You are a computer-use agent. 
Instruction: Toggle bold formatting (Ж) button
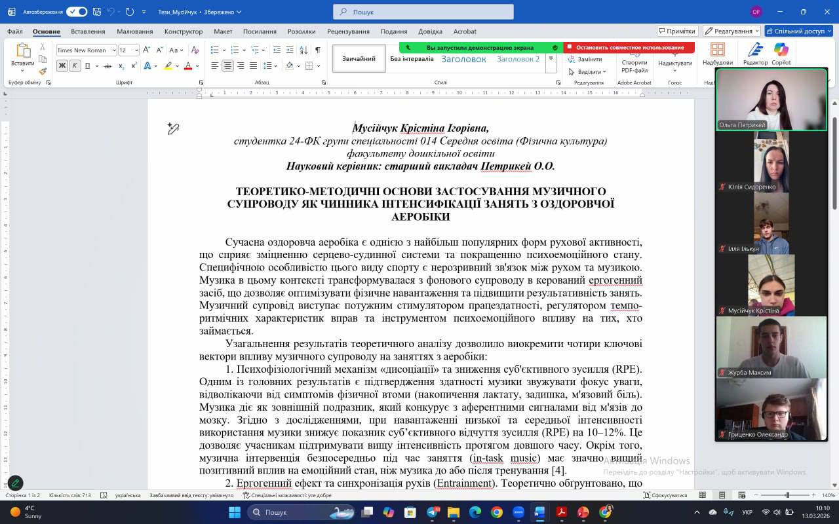click(62, 65)
